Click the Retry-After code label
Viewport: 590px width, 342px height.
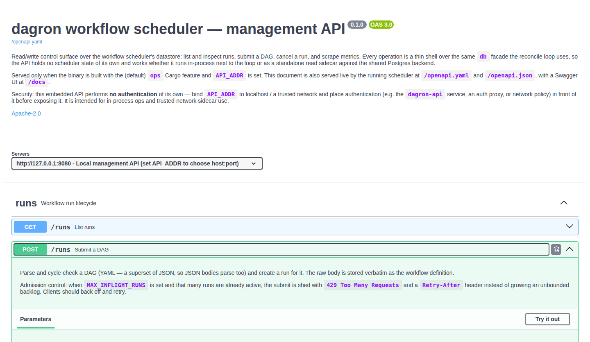pos(441,285)
